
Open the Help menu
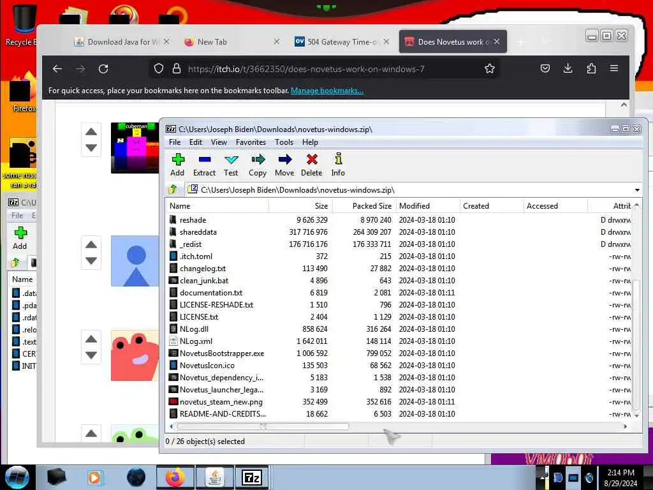[310, 142]
